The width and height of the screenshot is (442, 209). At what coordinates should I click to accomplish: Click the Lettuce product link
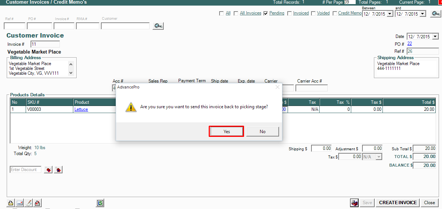(x=81, y=109)
